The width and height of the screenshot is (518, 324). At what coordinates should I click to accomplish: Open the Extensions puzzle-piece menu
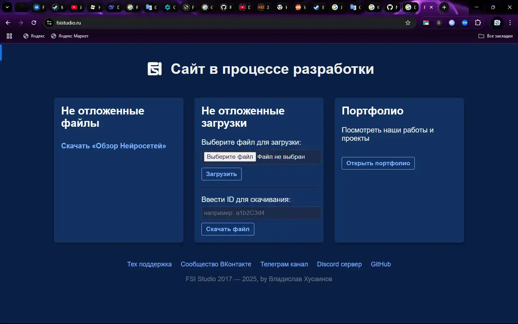click(x=478, y=23)
